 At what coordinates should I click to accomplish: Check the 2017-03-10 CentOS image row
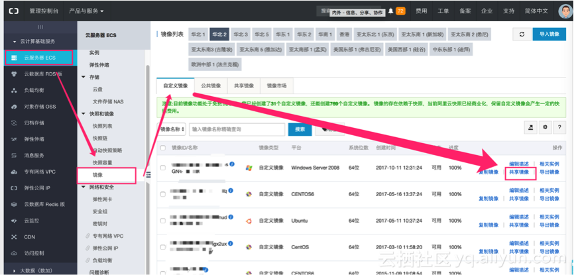163,247
